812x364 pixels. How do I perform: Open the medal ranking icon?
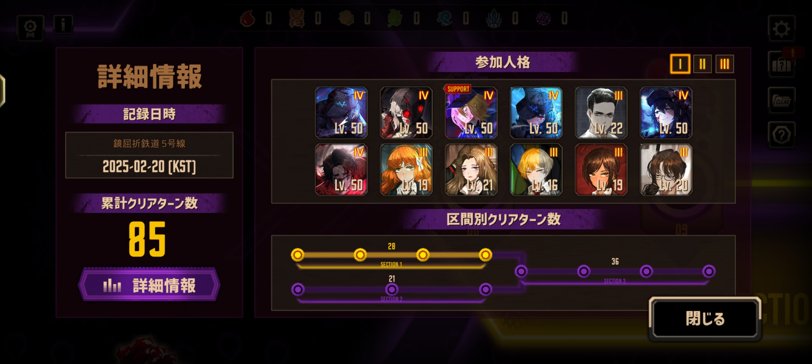(x=30, y=28)
